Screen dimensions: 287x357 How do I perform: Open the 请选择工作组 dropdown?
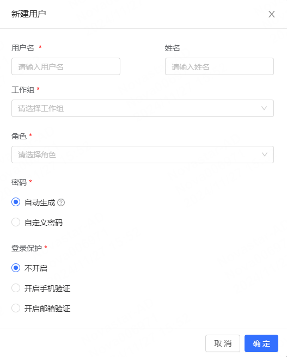[x=143, y=108]
